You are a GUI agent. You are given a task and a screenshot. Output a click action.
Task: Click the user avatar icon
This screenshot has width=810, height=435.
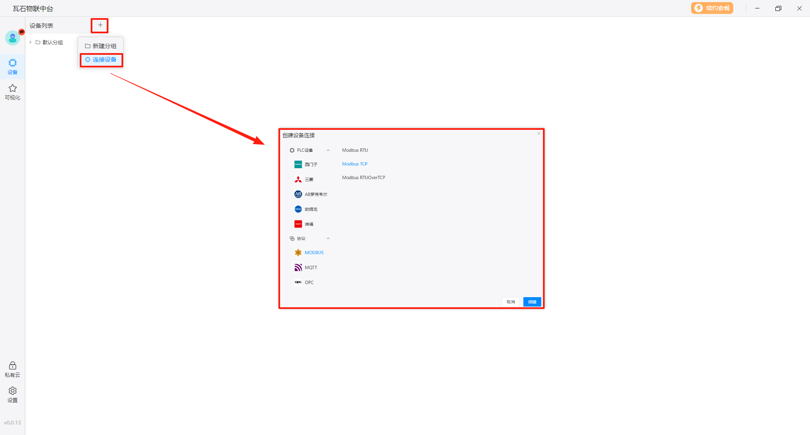coord(13,38)
